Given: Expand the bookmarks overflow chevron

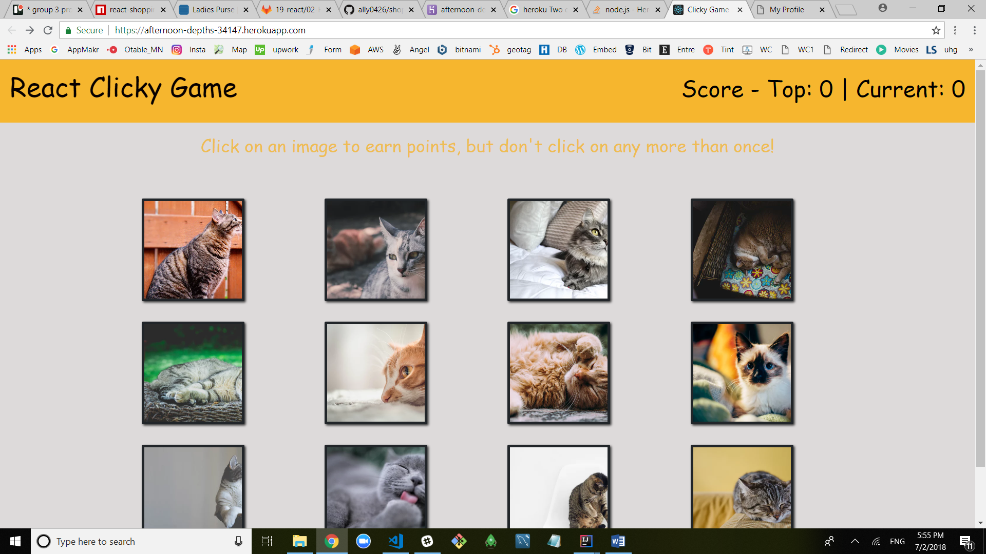Looking at the screenshot, I should 971,50.
